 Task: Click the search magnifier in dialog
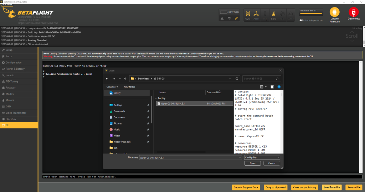coord(277,79)
